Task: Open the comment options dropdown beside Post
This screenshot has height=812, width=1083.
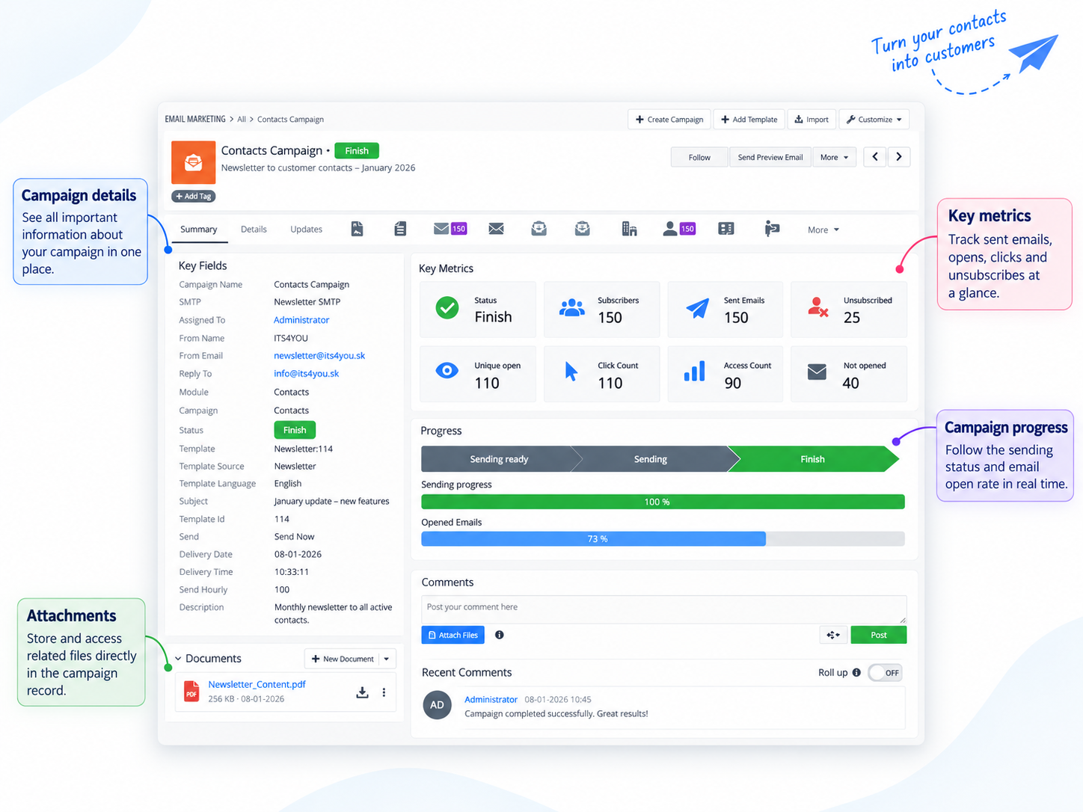Action: [x=833, y=635]
